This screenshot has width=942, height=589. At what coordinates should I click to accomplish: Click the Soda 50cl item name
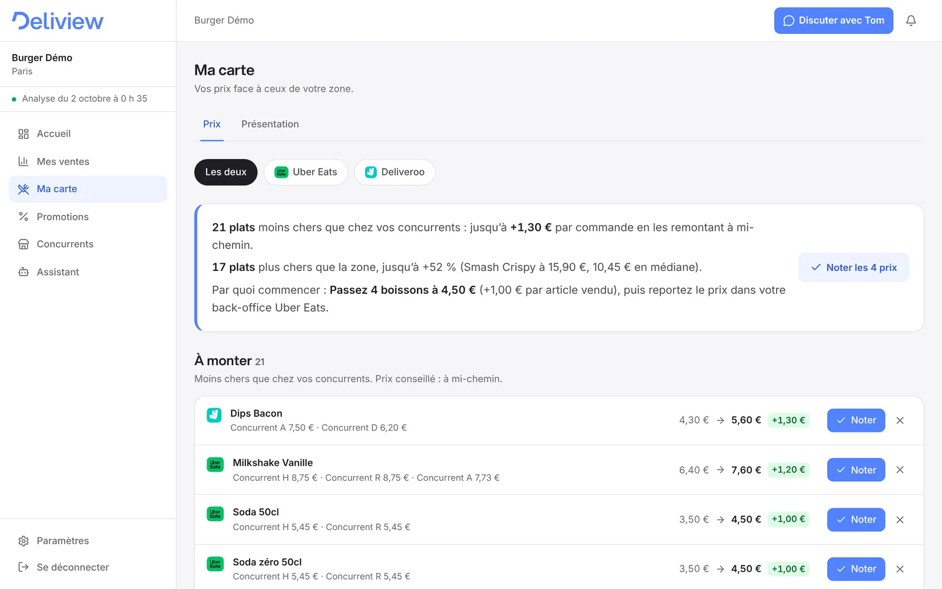coord(256,512)
